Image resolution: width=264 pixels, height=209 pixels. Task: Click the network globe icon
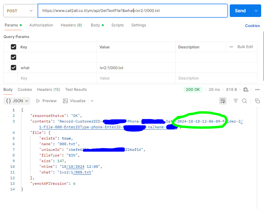point(246,90)
